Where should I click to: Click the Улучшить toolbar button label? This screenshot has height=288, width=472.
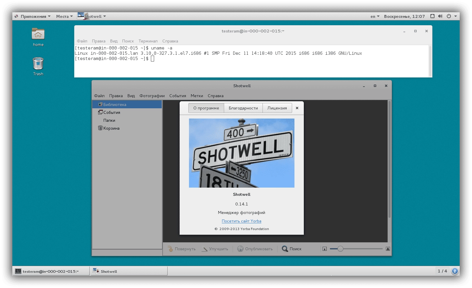click(x=219, y=249)
